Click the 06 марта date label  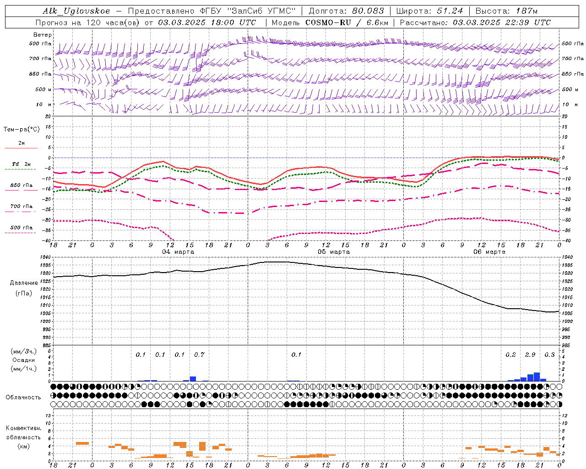[x=489, y=251]
